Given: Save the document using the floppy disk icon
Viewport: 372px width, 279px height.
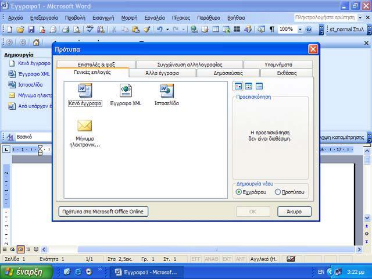Looking at the screenshot, I should pos(31,30).
